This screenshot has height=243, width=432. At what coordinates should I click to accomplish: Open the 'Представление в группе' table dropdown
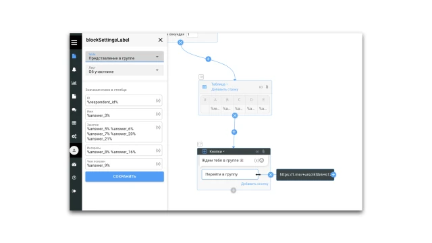coord(124,57)
